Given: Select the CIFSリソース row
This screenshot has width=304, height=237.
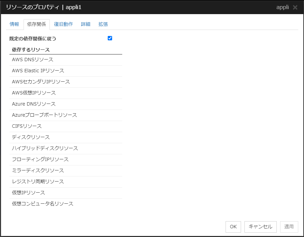Looking at the screenshot, I should click(27, 126).
